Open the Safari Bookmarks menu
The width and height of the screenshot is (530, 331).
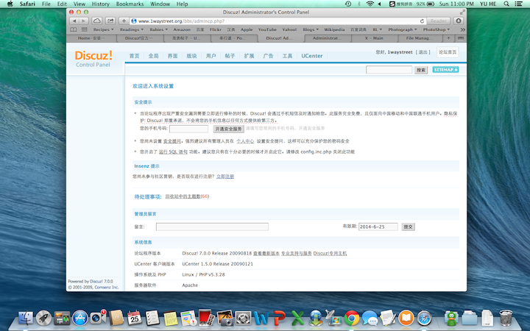pyautogui.click(x=130, y=4)
